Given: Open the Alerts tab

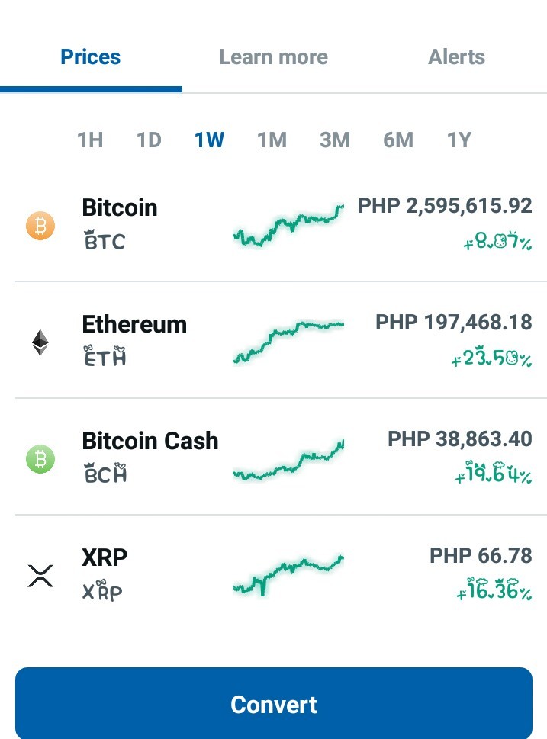Looking at the screenshot, I should 456,57.
